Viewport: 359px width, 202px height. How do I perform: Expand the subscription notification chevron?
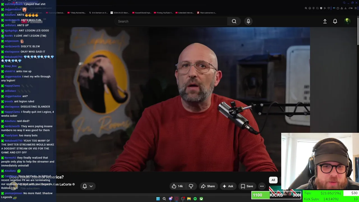tap(91, 186)
